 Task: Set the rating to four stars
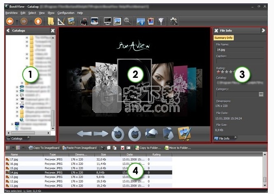coord(231,72)
